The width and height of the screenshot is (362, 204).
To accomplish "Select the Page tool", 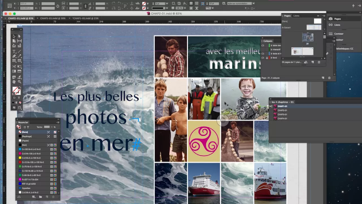I will click(14, 41).
